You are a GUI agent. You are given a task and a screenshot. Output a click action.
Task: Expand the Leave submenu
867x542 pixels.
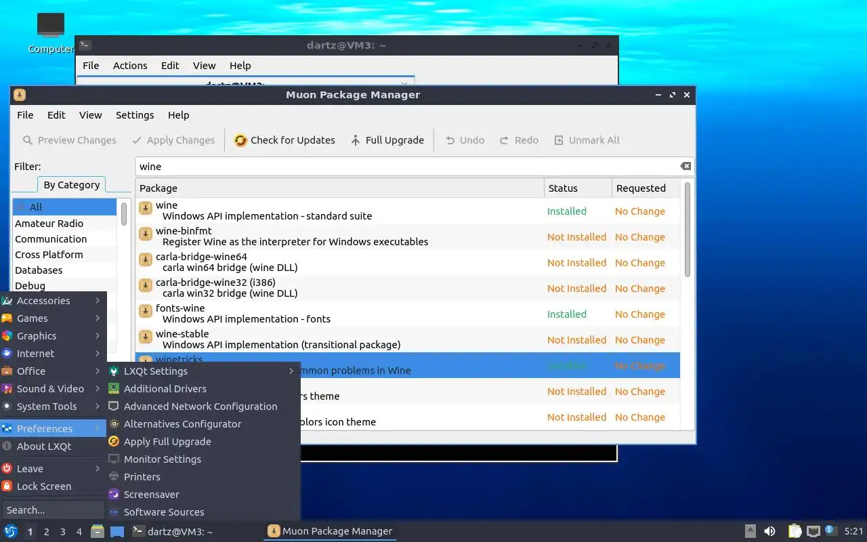(x=53, y=469)
